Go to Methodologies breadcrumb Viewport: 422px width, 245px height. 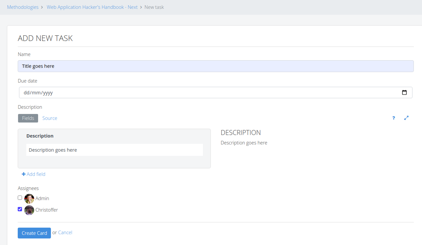pos(23,7)
